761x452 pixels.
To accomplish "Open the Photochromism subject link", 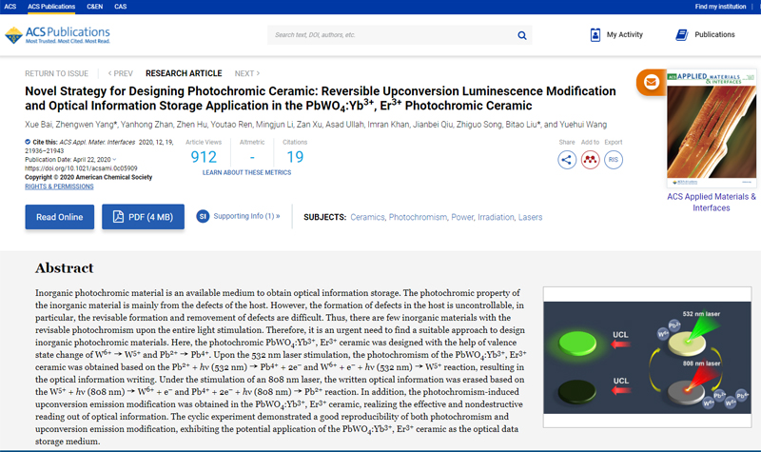I will click(x=418, y=217).
